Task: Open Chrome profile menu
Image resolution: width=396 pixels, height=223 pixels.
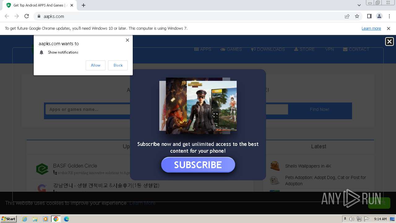Action: (x=379, y=16)
